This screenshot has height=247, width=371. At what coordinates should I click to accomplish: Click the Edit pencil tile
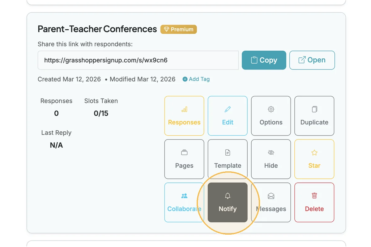pyautogui.click(x=228, y=116)
